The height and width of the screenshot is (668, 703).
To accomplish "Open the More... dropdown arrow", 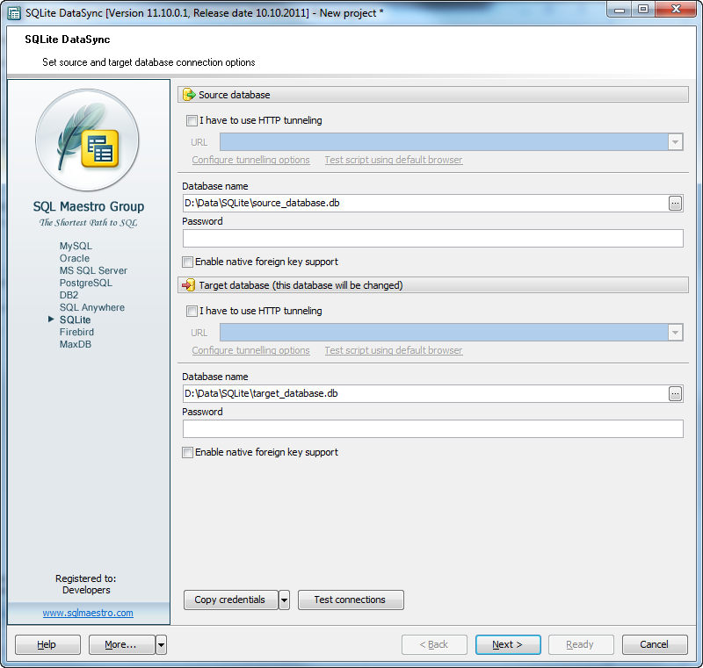I will pyautogui.click(x=161, y=645).
